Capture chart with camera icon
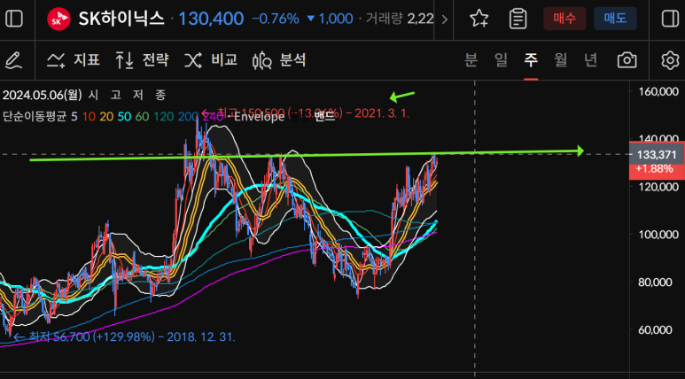 (x=627, y=60)
